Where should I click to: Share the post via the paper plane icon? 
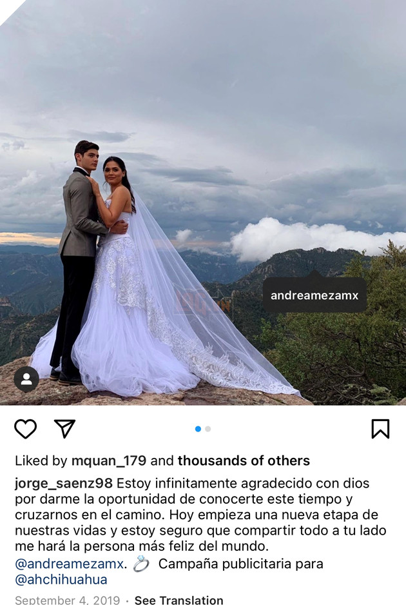[64, 428]
